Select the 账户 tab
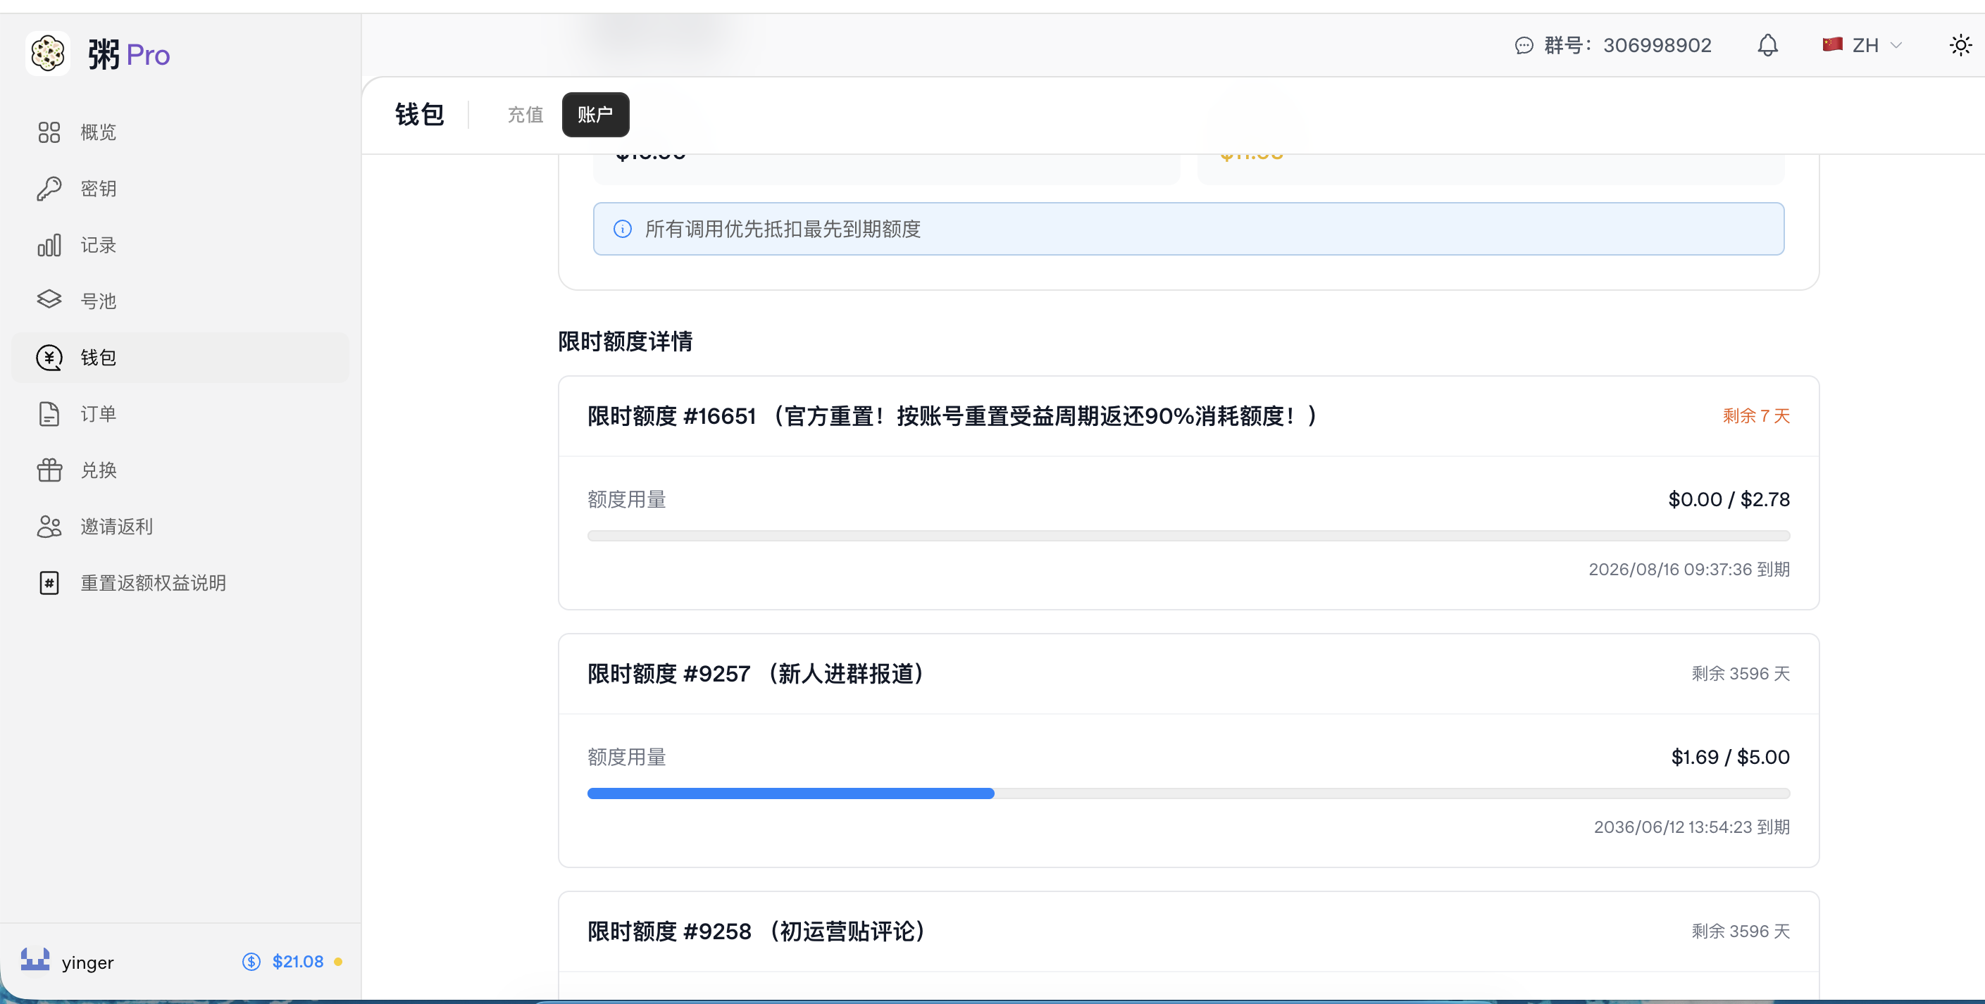This screenshot has height=1004, width=1985. click(596, 115)
